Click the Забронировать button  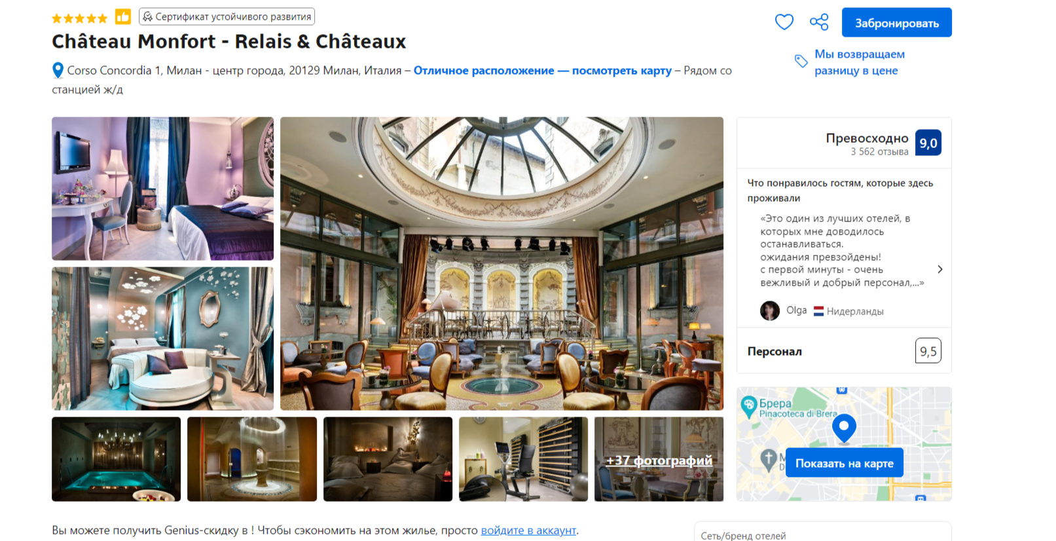[896, 23]
